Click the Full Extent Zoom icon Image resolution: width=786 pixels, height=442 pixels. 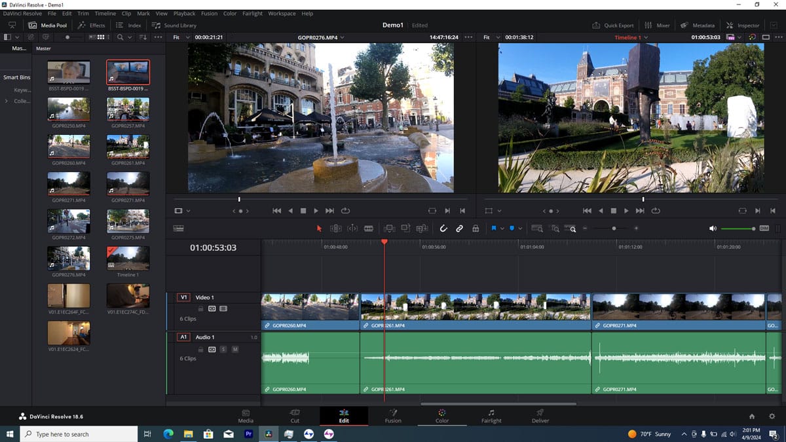click(537, 229)
